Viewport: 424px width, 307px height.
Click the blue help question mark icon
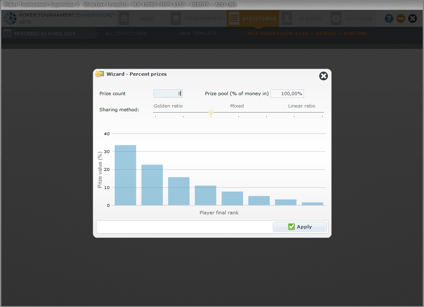coord(389,19)
